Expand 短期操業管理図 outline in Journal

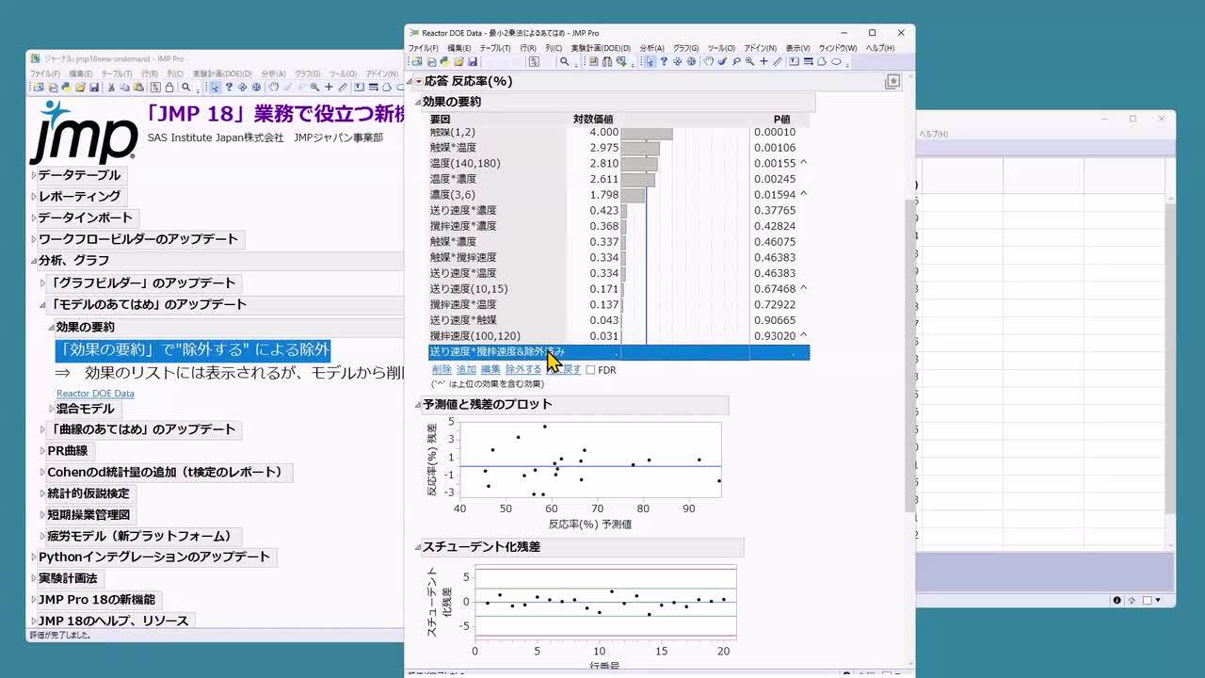click(43, 515)
